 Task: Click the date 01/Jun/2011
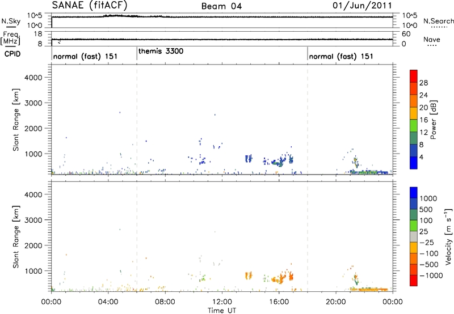(x=362, y=6)
